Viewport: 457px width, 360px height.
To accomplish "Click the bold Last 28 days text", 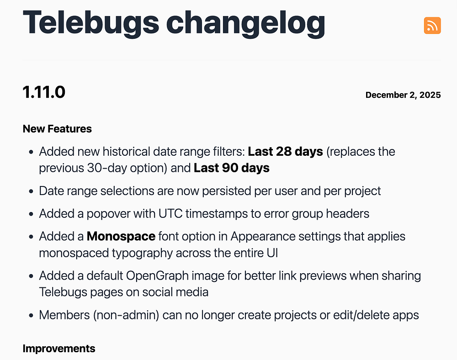I will coord(285,151).
